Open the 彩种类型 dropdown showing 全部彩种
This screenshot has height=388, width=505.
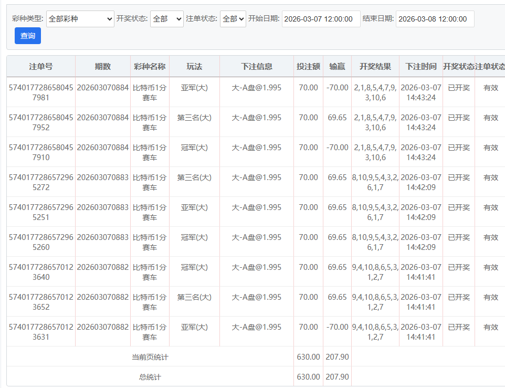(80, 19)
